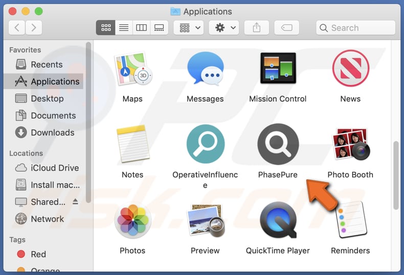Screen dimensions: 404x275
Task: Click the Maps label text
Action: pyautogui.click(x=132, y=99)
